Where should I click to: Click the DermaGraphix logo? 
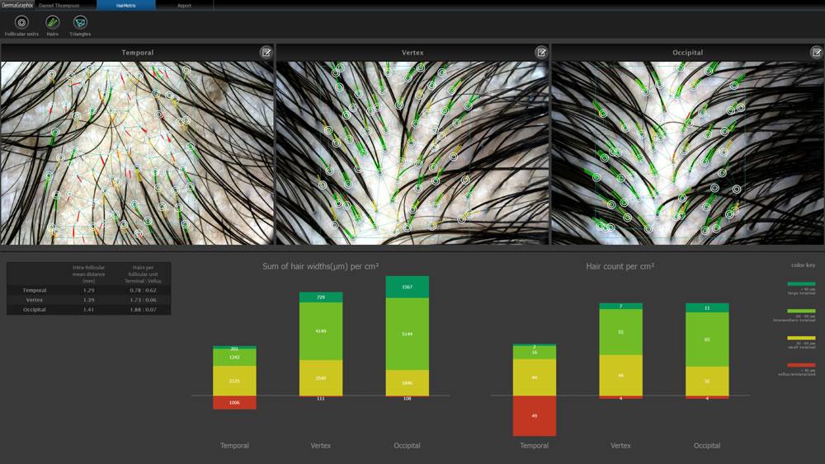click(17, 5)
